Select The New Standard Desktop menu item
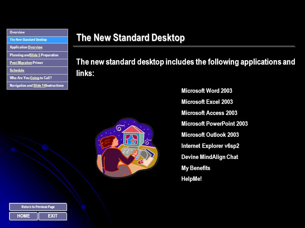This screenshot has height=228, width=305. tap(37, 40)
